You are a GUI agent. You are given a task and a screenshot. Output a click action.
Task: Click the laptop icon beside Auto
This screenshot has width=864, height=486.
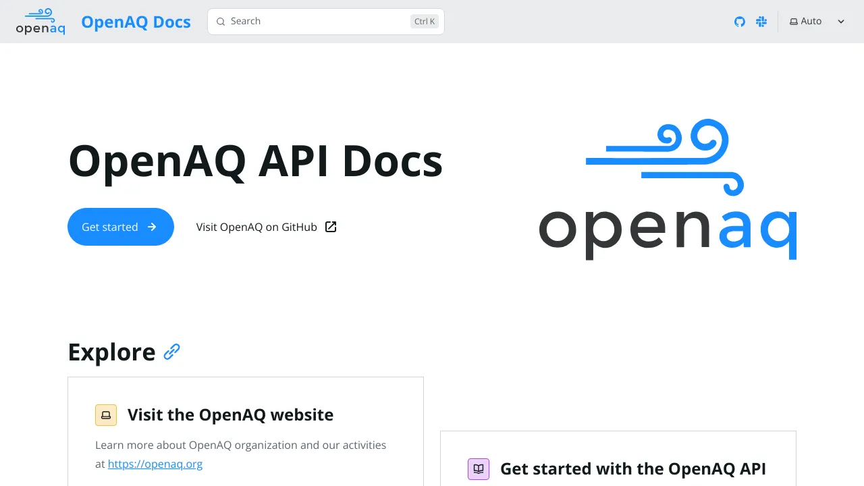click(x=794, y=22)
